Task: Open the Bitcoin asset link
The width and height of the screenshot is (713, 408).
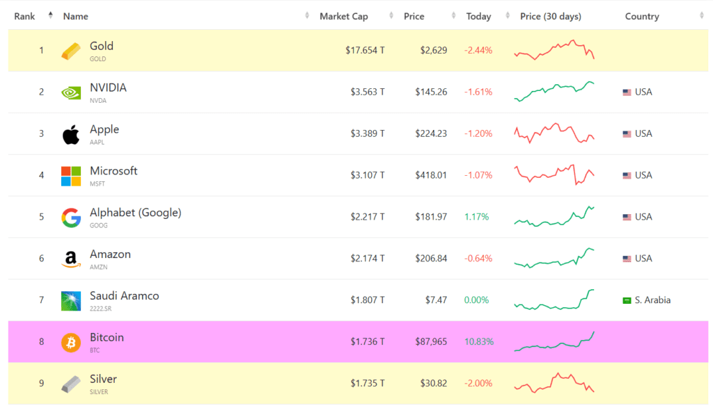Action: [107, 338]
